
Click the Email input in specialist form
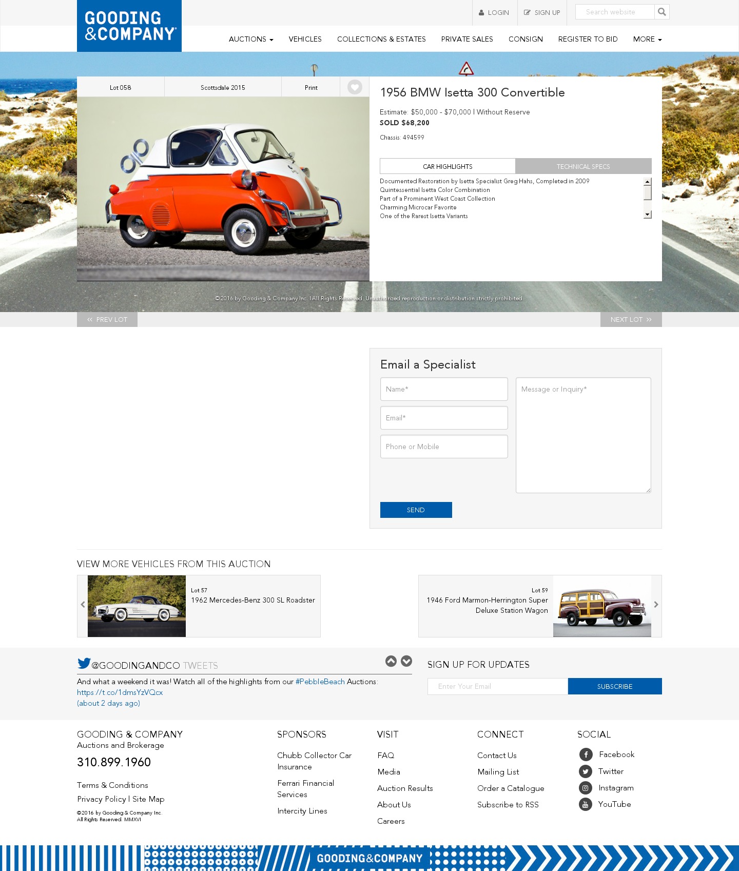pyautogui.click(x=444, y=418)
